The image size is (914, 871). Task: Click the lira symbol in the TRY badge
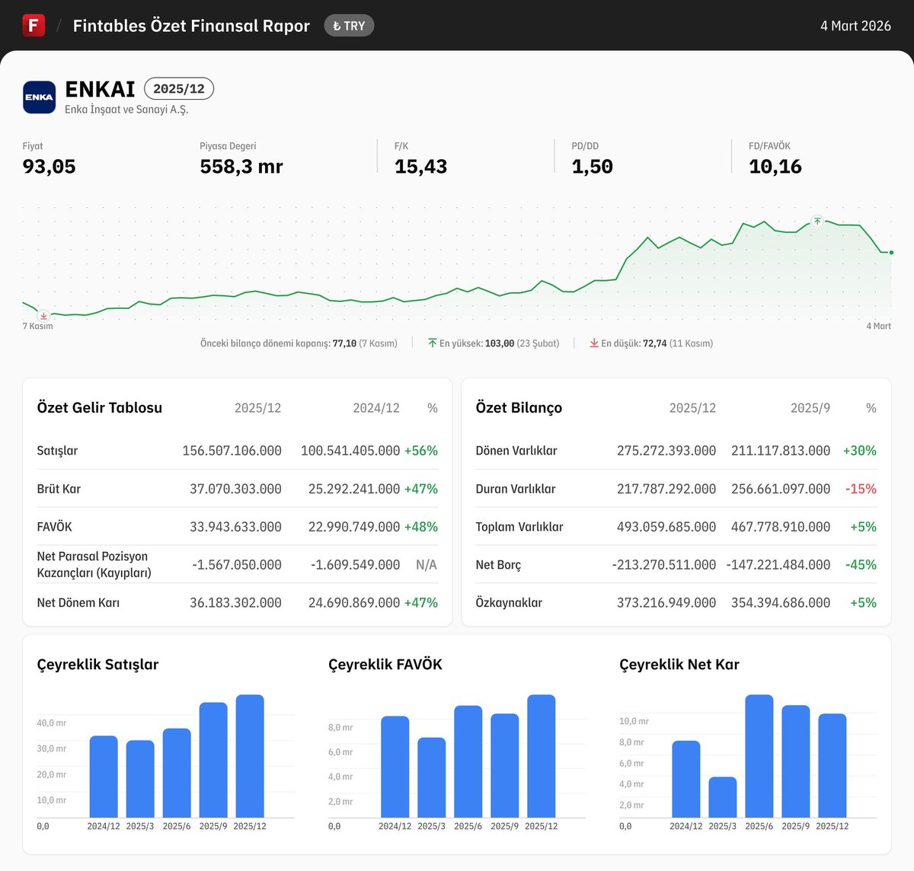(x=337, y=26)
